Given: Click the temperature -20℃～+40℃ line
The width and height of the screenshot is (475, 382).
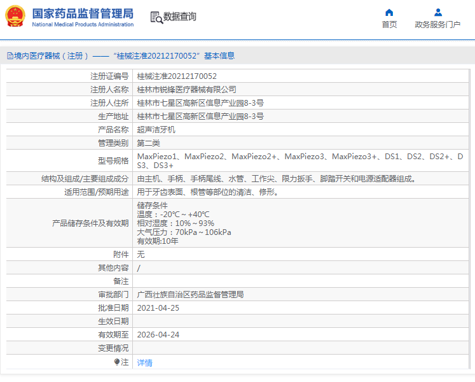Looking at the screenshot, I should pos(173,214).
